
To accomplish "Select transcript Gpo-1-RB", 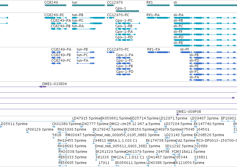I will [126, 29].
